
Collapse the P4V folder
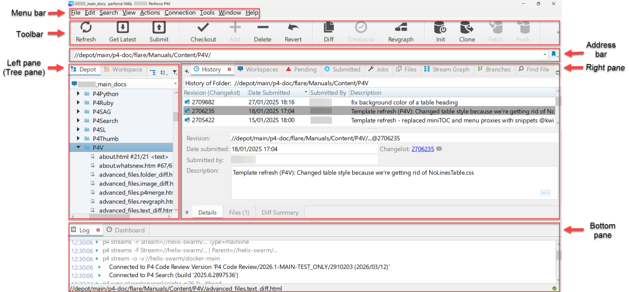78,148
